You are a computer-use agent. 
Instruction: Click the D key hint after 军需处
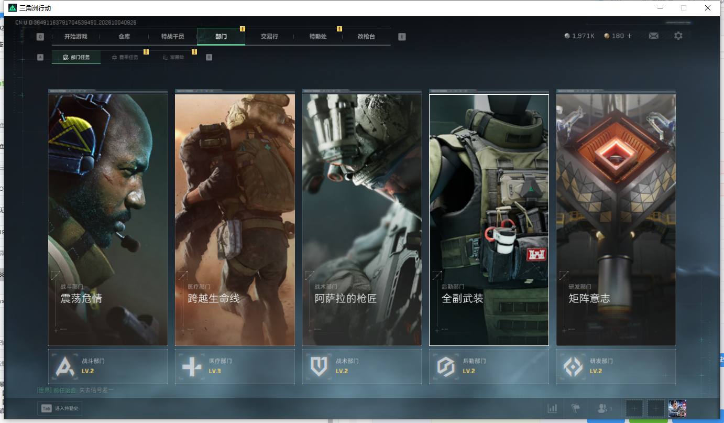(x=209, y=57)
